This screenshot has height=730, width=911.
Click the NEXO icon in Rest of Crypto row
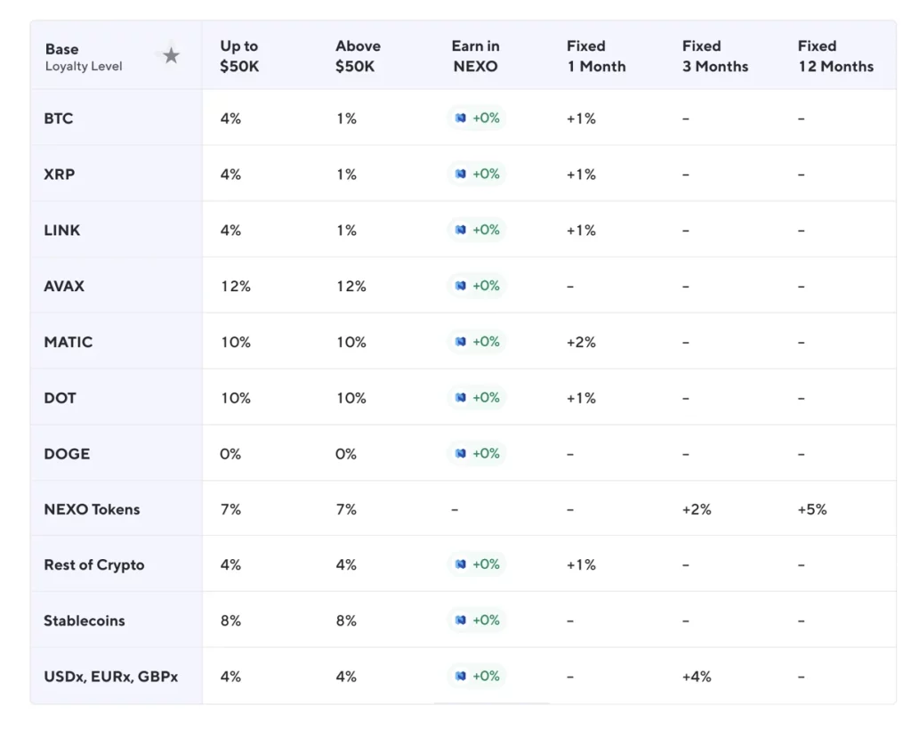point(461,564)
